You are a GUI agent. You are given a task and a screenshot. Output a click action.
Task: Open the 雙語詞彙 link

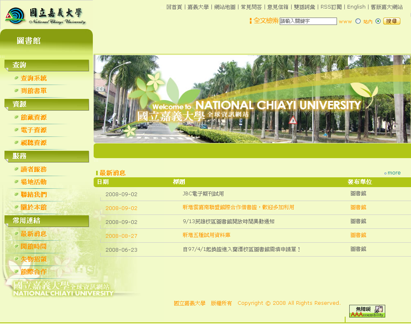[x=304, y=7]
